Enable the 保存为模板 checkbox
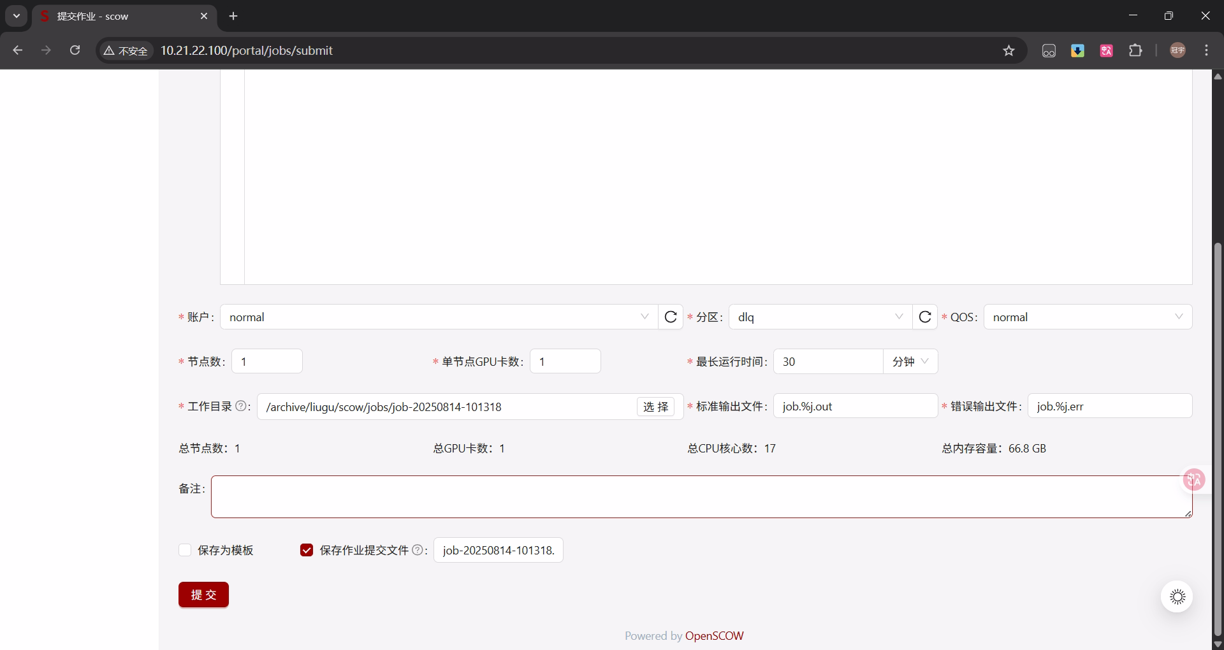The width and height of the screenshot is (1224, 650). tap(185, 550)
